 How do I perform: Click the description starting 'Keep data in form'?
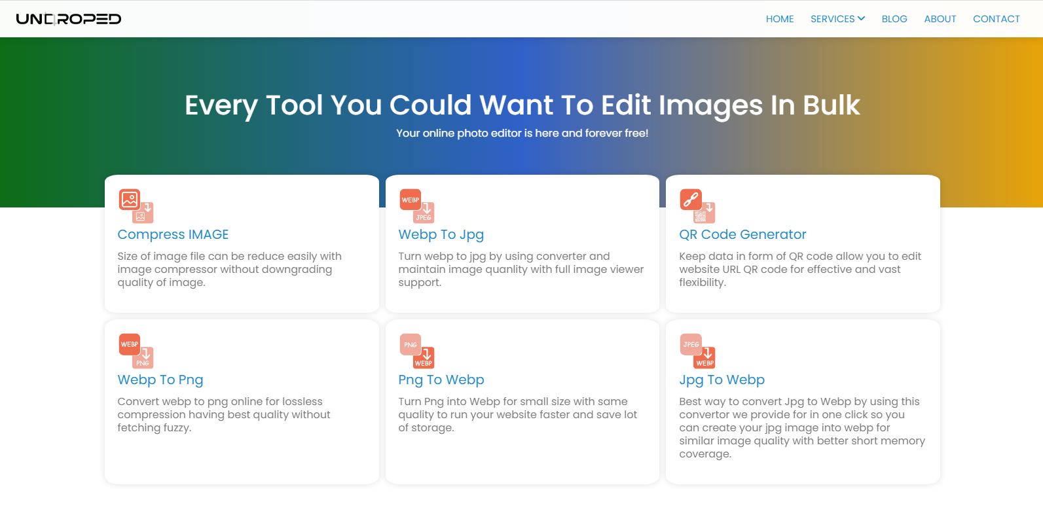[x=800, y=270]
